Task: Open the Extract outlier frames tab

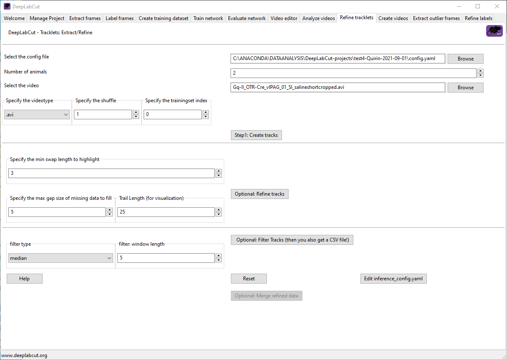Action: point(436,18)
